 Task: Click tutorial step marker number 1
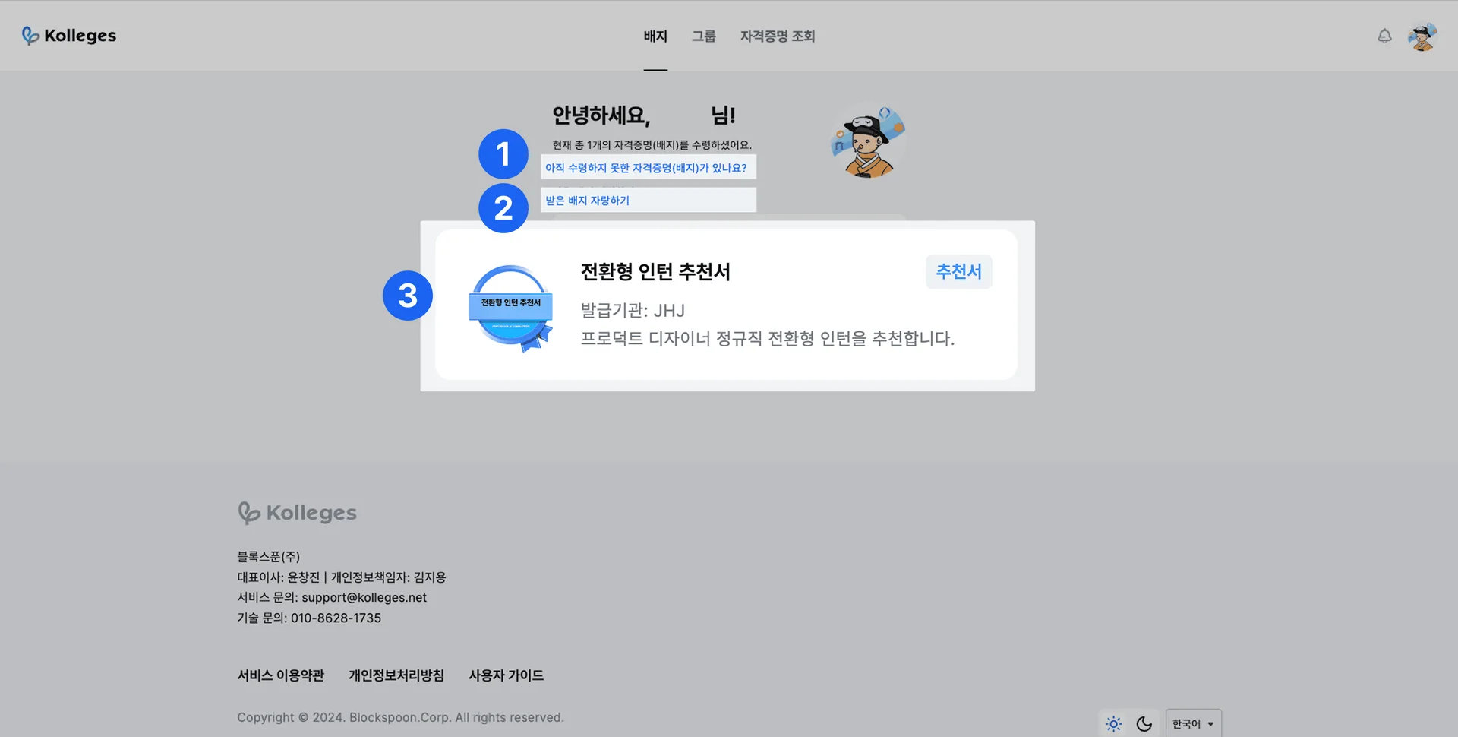(x=503, y=154)
